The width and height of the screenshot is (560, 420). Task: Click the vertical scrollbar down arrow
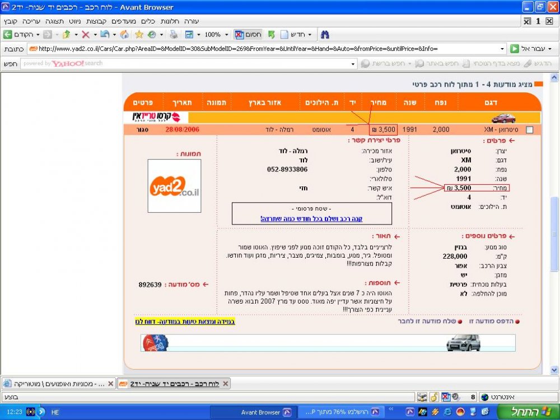[554, 370]
